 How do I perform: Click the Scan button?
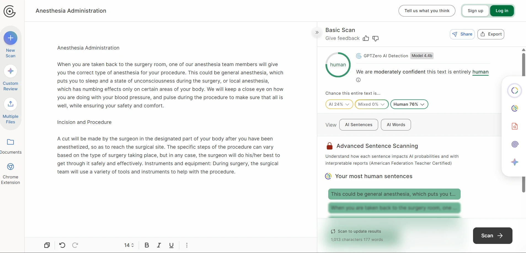[x=493, y=236]
